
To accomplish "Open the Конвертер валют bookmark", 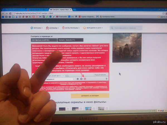I will coord(106,17).
